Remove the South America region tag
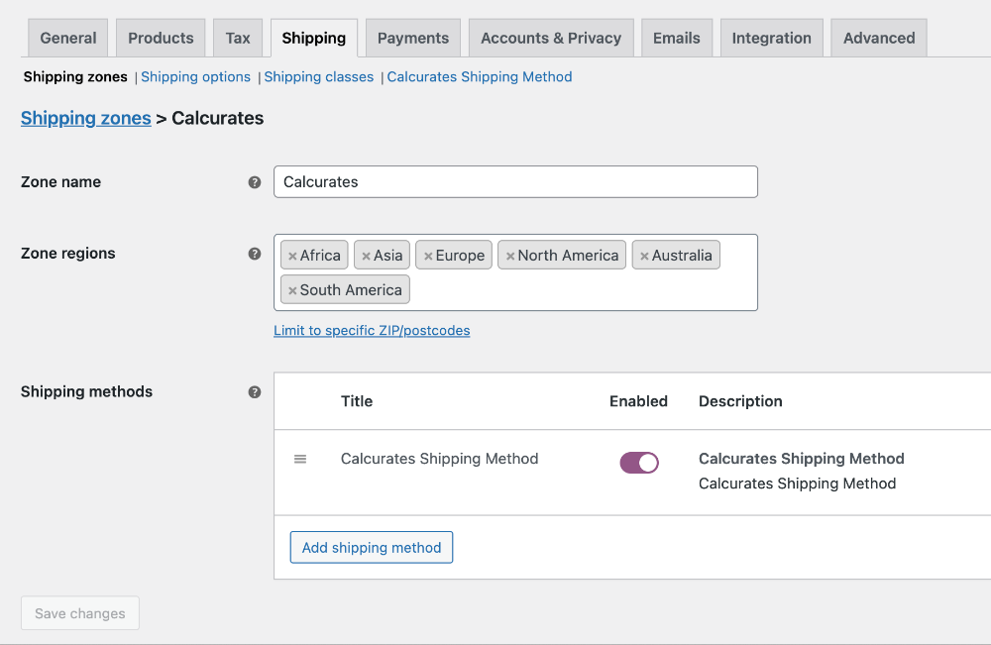Viewport: 991px width, 645px height. tap(292, 290)
